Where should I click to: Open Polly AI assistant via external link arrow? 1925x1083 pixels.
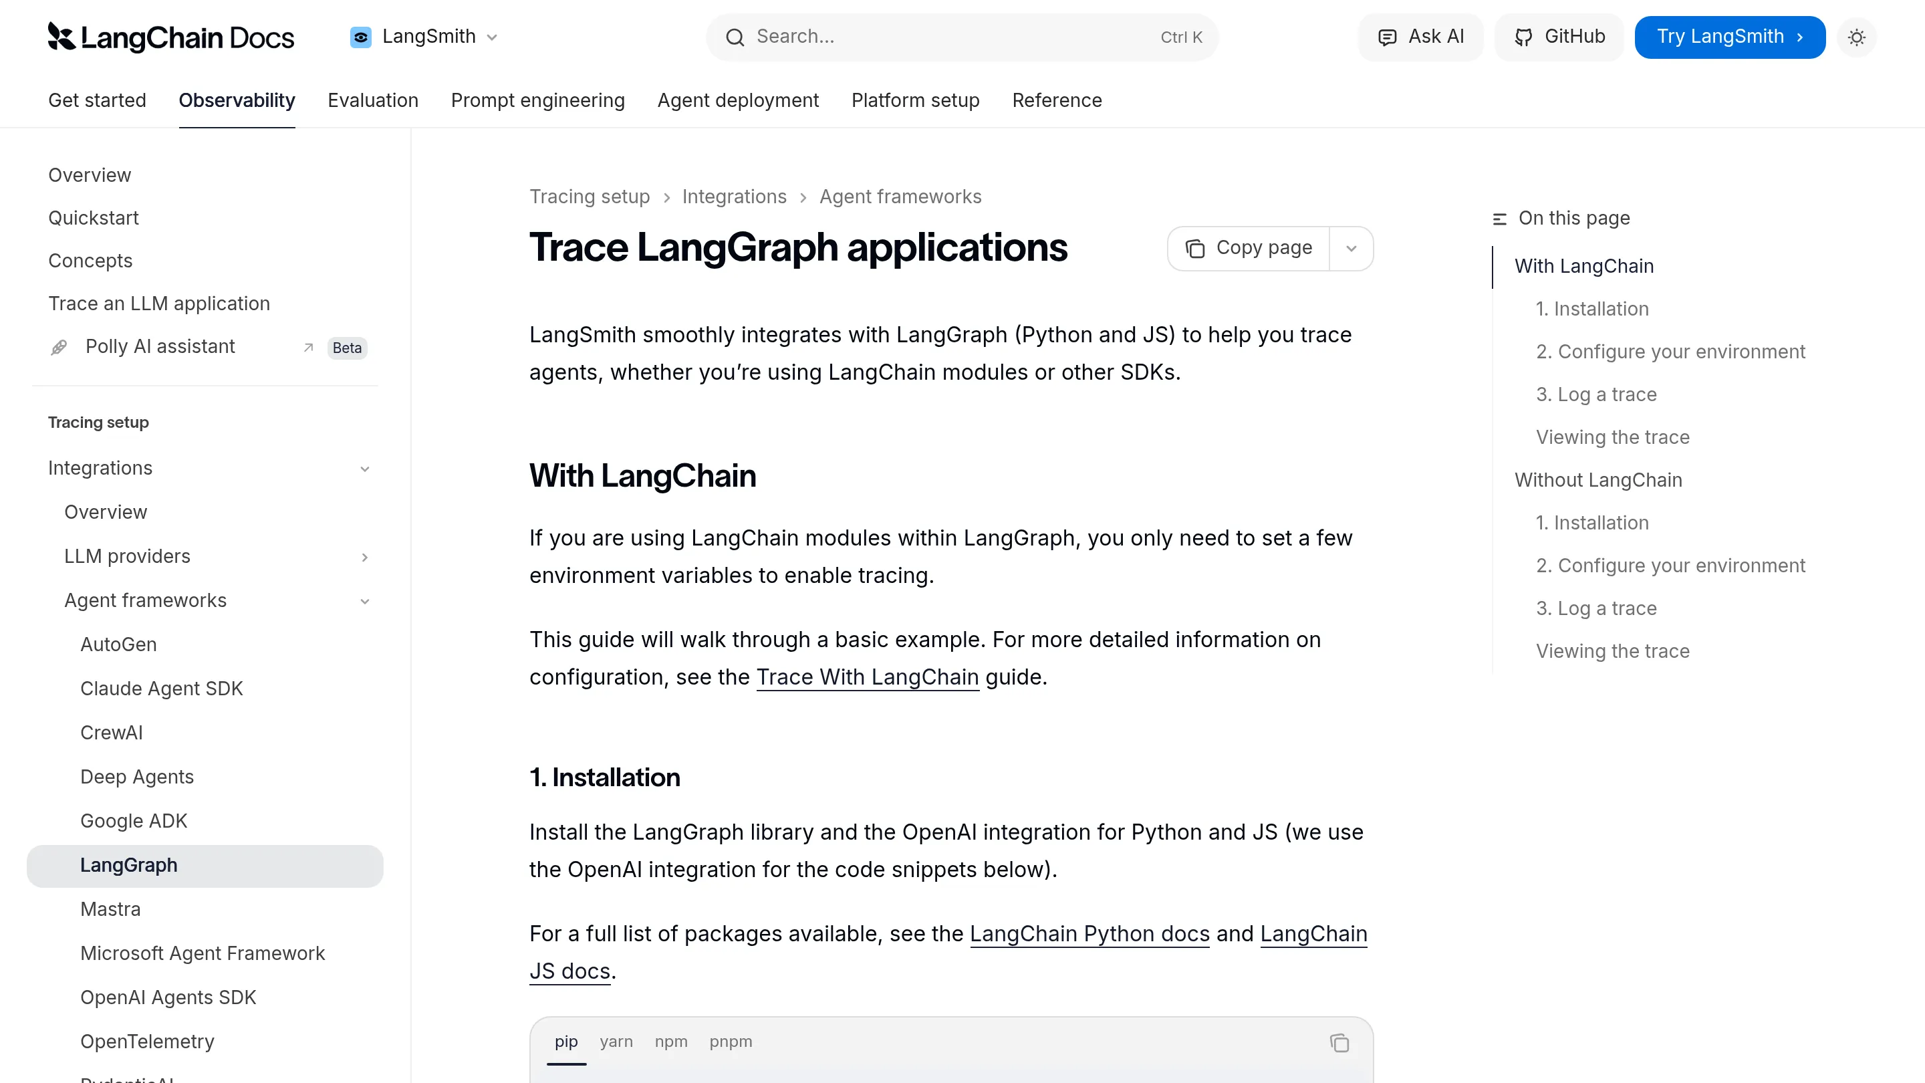coord(309,348)
